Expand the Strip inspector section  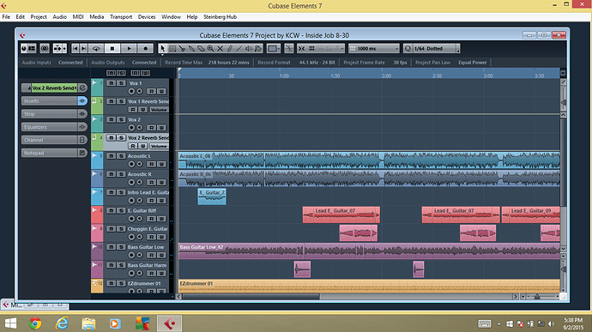point(50,114)
